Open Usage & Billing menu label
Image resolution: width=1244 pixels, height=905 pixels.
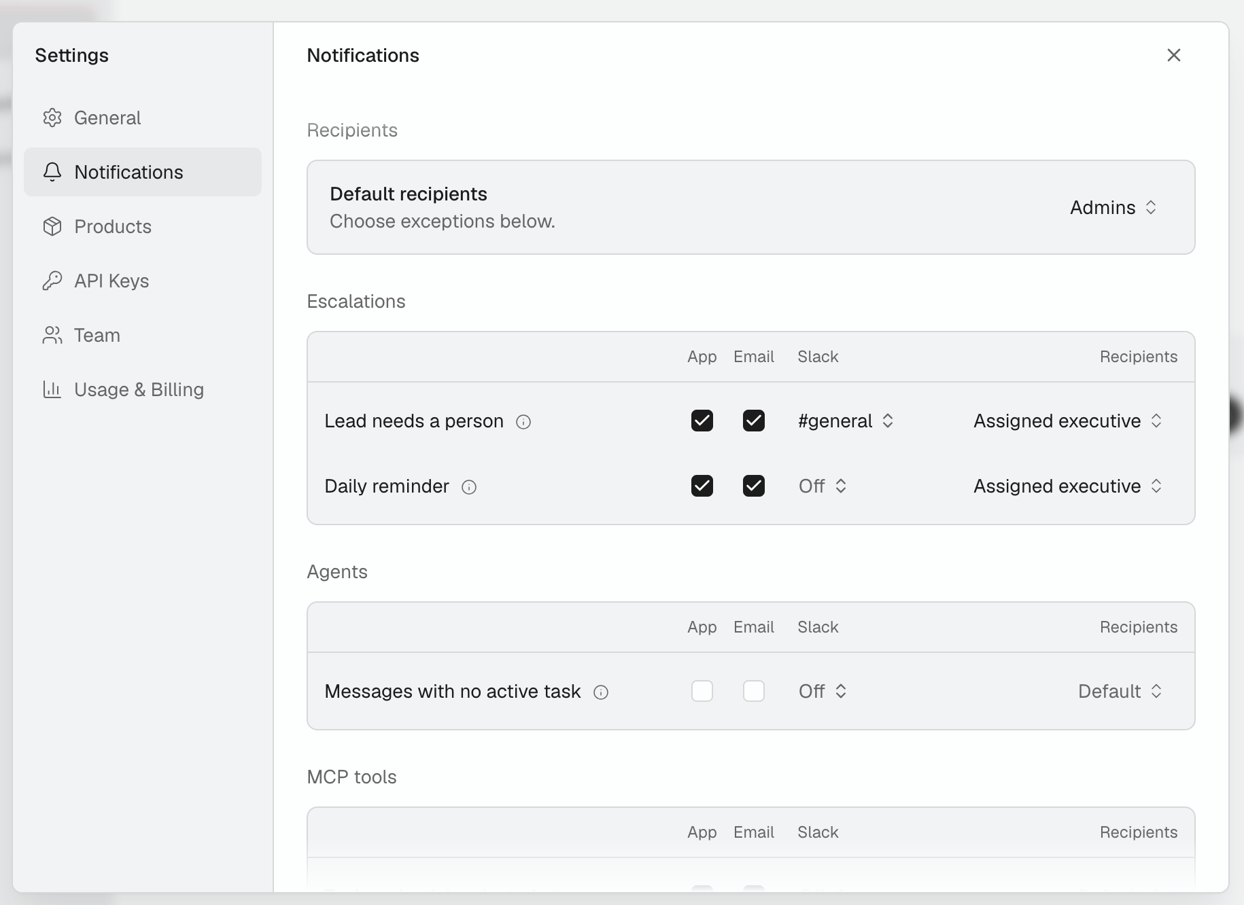(x=139, y=389)
